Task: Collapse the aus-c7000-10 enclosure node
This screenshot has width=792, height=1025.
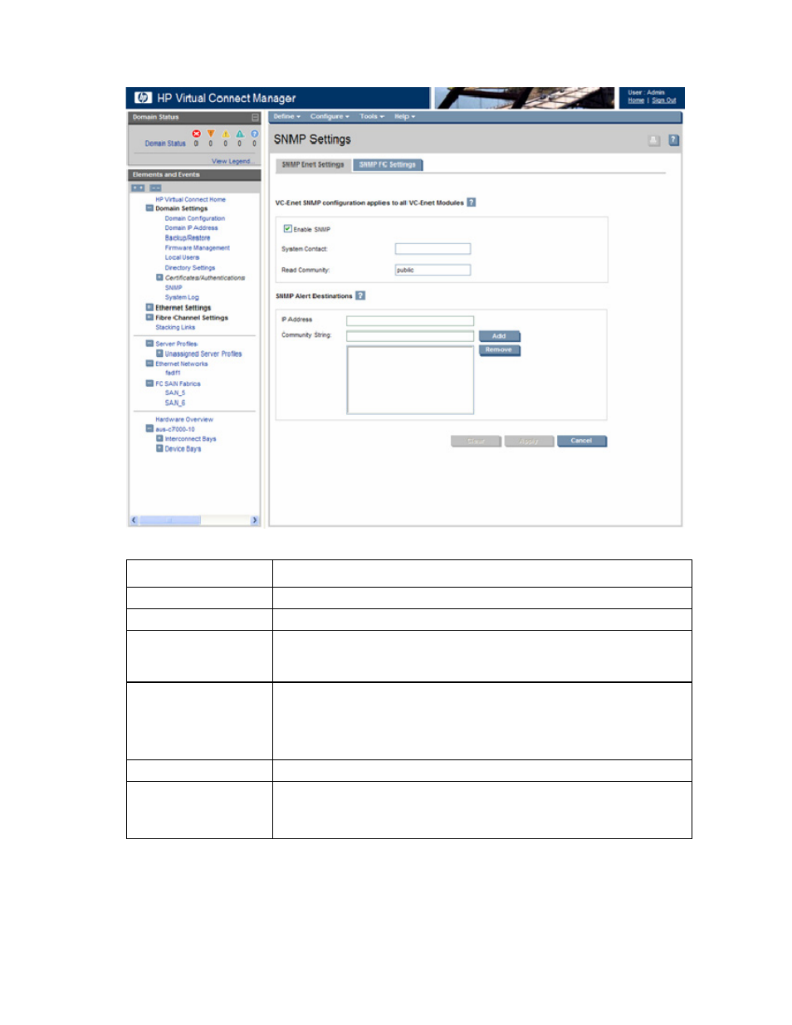Action: click(149, 428)
